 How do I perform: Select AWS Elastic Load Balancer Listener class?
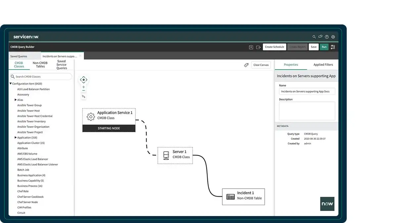[38, 165]
